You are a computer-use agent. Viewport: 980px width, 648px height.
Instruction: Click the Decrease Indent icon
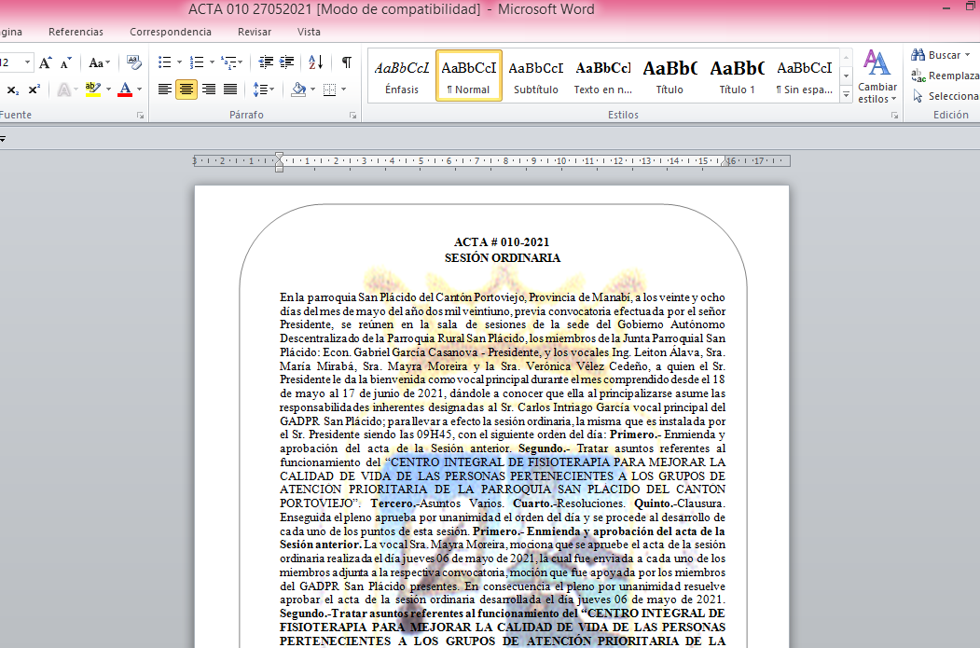[x=267, y=63]
